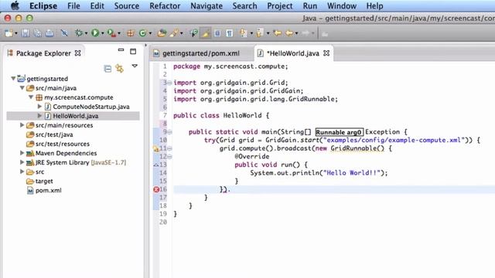Close the Package Explorer tab
Image resolution: width=495 pixels, height=278 pixels.
click(x=77, y=53)
